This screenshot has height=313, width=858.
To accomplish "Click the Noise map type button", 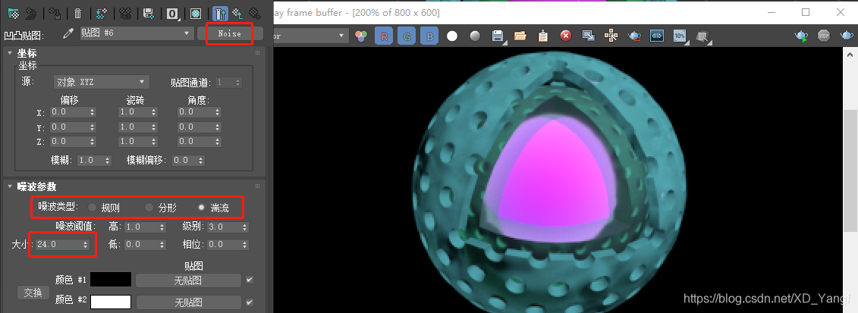I will click(x=230, y=34).
